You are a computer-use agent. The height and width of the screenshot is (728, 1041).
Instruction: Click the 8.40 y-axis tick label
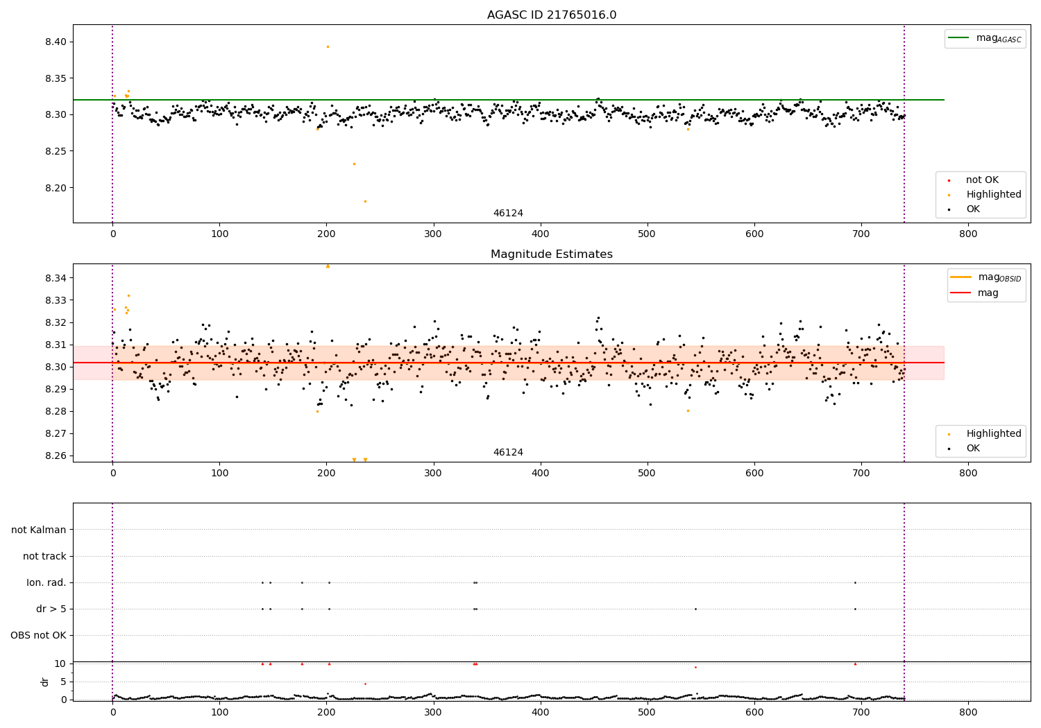point(56,42)
